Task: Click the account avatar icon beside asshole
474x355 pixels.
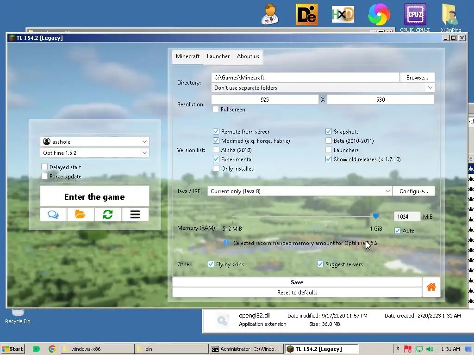Action: coord(47,141)
